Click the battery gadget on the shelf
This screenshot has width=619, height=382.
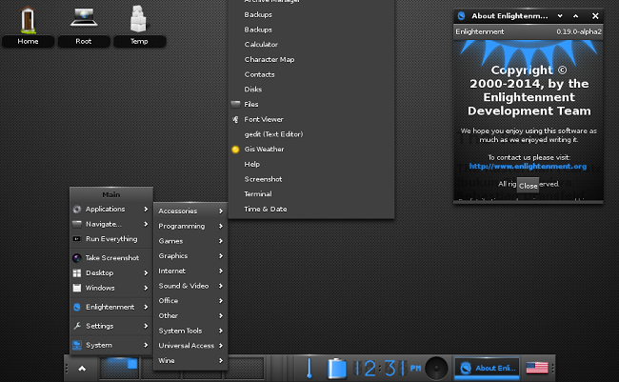tap(337, 368)
